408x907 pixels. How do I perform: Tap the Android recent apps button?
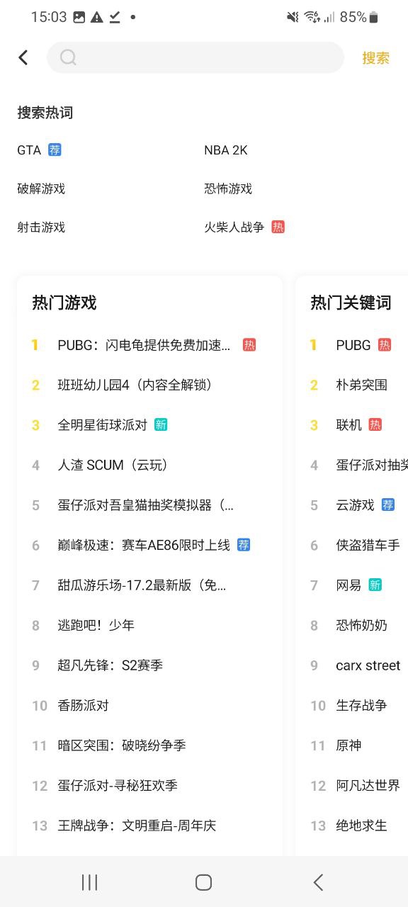point(89,882)
